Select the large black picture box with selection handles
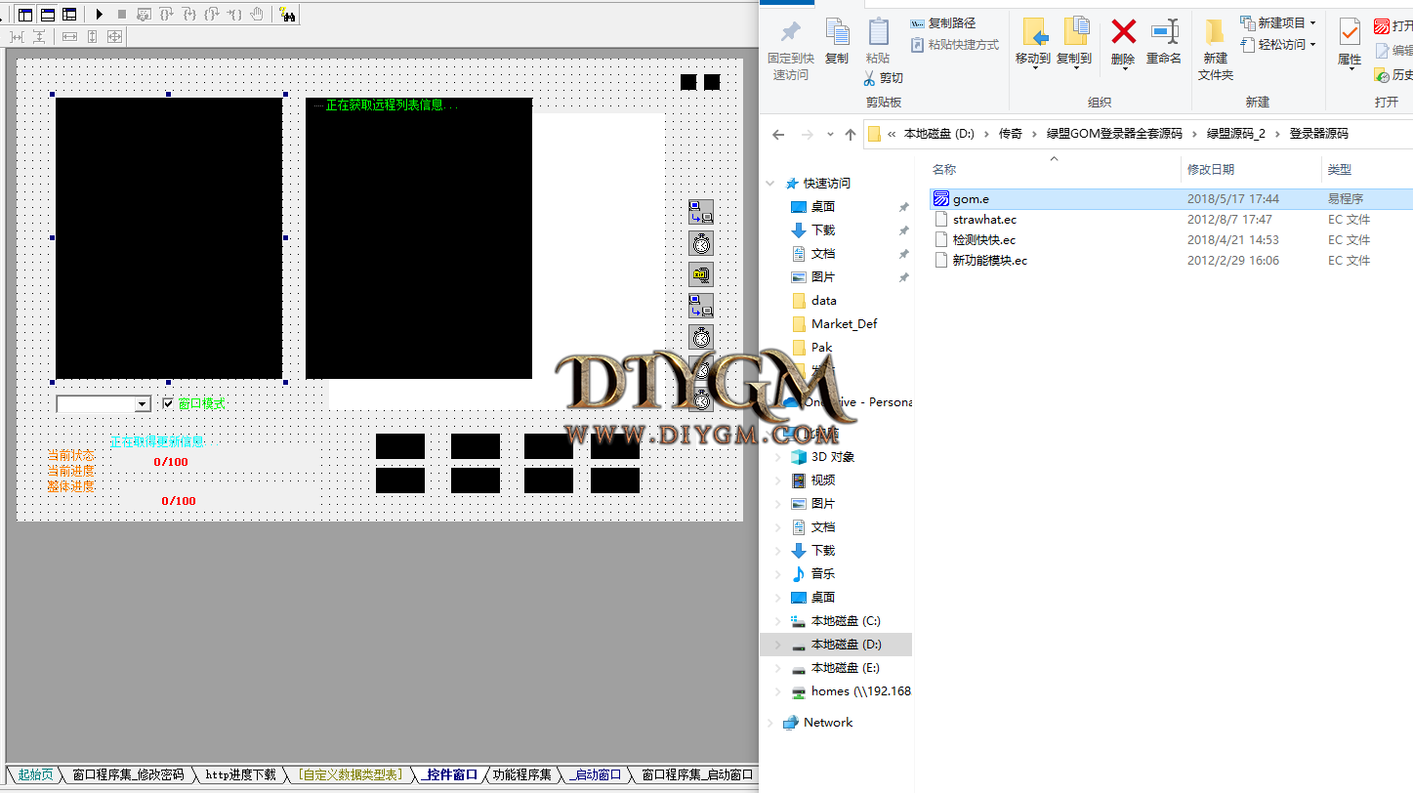1413x793 pixels. tap(169, 238)
